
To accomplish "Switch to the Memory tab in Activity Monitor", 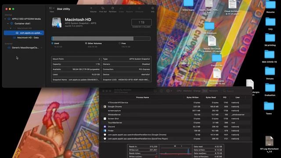I will click(187, 91).
